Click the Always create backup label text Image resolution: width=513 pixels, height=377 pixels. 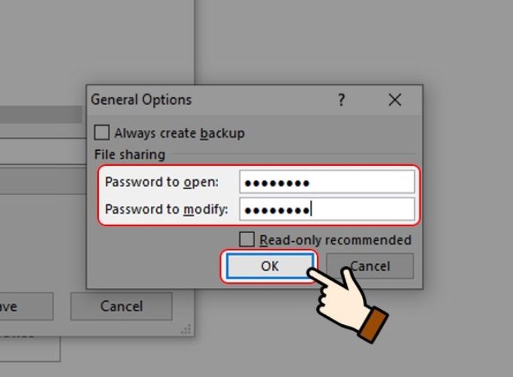pyautogui.click(x=180, y=133)
